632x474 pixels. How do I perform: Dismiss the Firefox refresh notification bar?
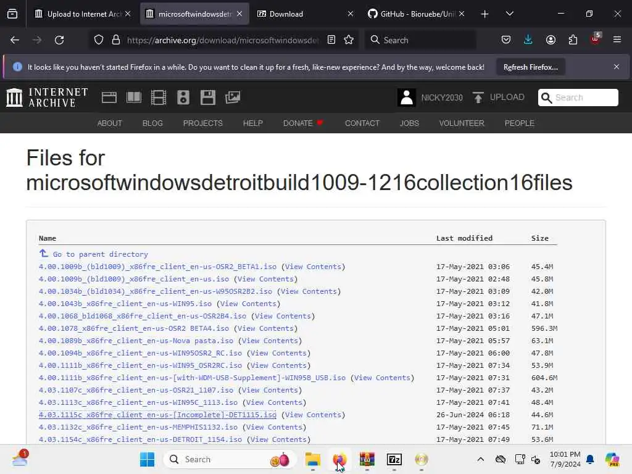pyautogui.click(x=617, y=67)
